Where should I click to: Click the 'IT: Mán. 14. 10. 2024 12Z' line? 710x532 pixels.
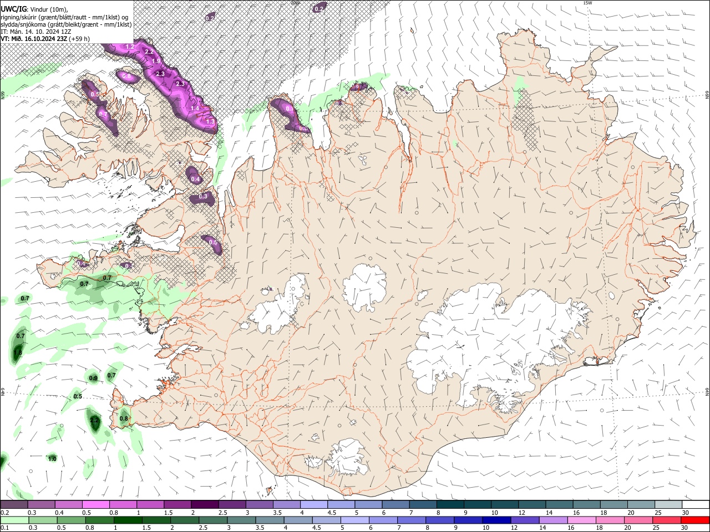35,32
